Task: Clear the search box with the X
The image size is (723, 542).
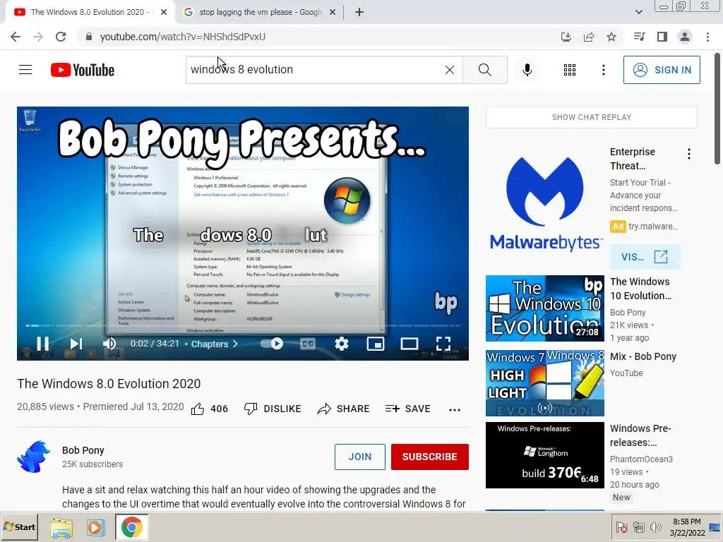Action: 450,70
